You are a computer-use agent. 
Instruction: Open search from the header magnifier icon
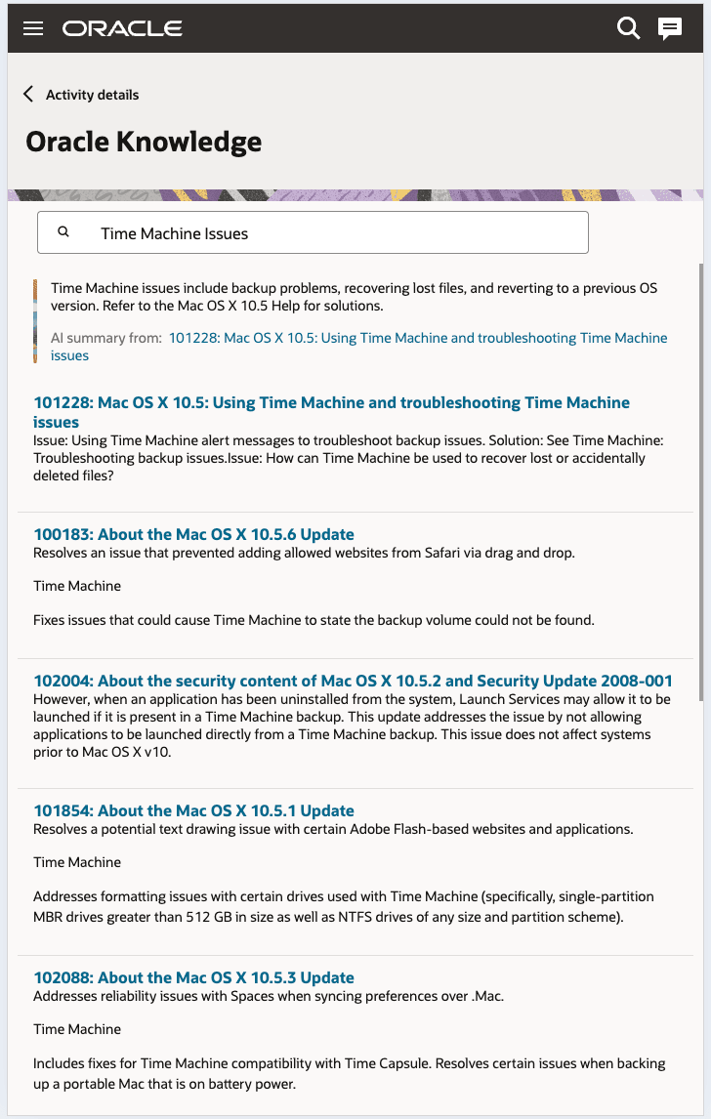click(x=628, y=28)
